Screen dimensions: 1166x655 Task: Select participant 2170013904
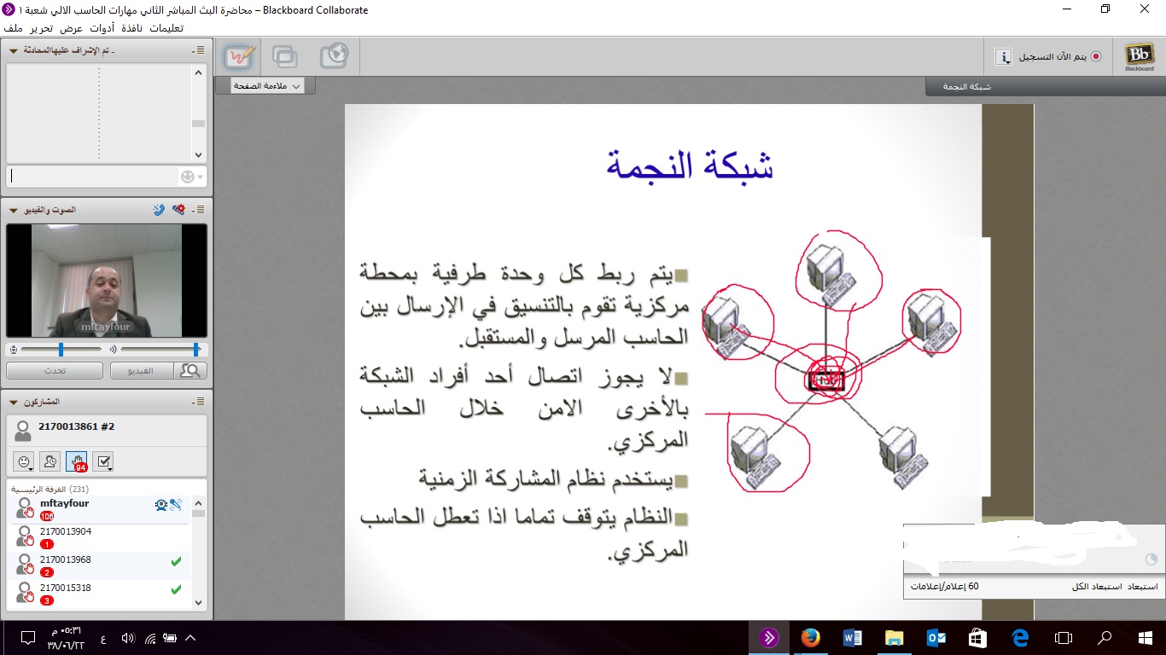pos(99,537)
